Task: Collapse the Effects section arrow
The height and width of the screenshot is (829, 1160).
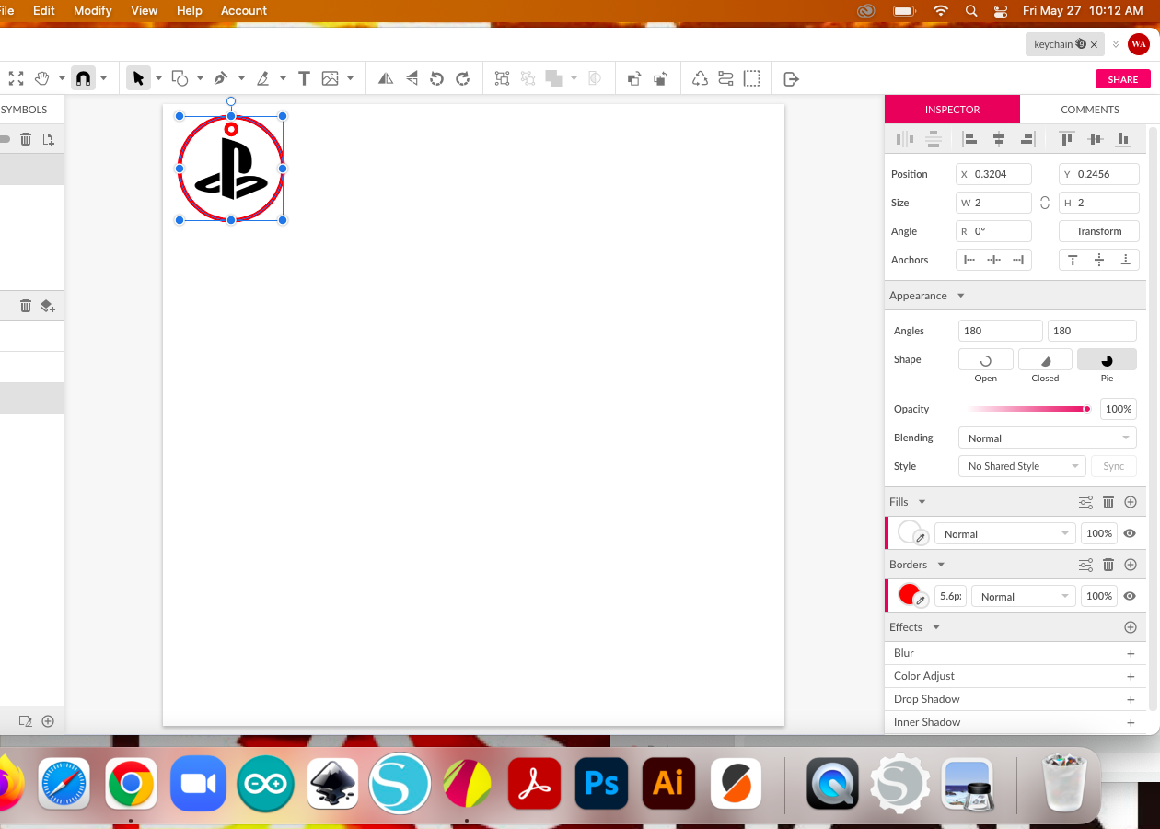Action: (936, 627)
